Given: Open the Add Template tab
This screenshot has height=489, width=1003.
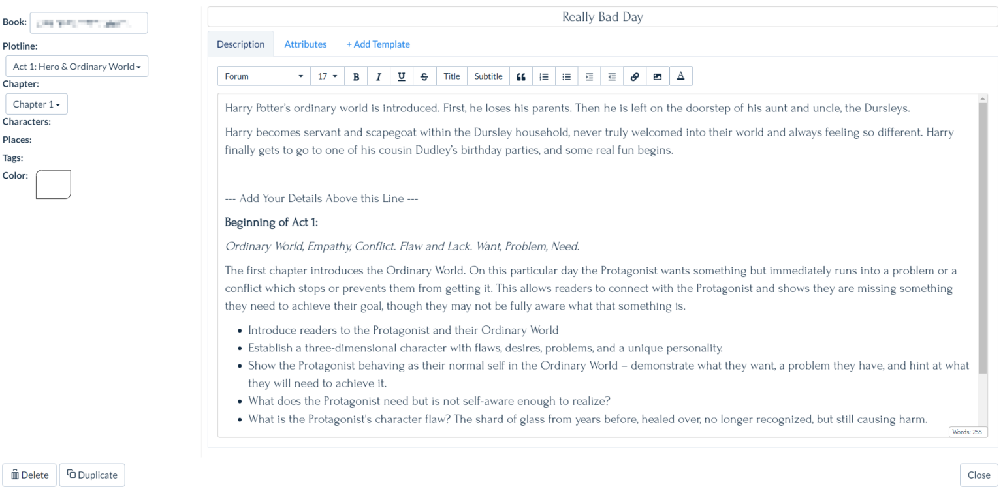Looking at the screenshot, I should pos(378,44).
